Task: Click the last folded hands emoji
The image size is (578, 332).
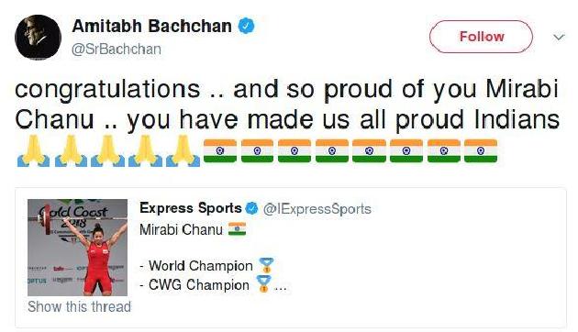Action: click(183, 150)
